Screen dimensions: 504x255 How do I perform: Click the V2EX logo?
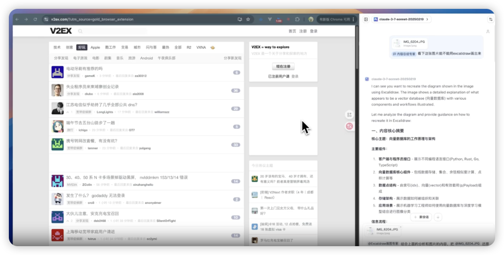(x=61, y=31)
